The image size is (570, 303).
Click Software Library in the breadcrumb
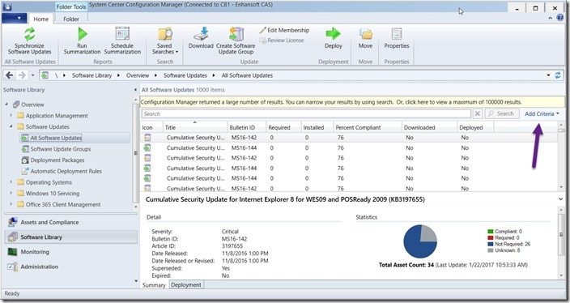tap(91, 75)
